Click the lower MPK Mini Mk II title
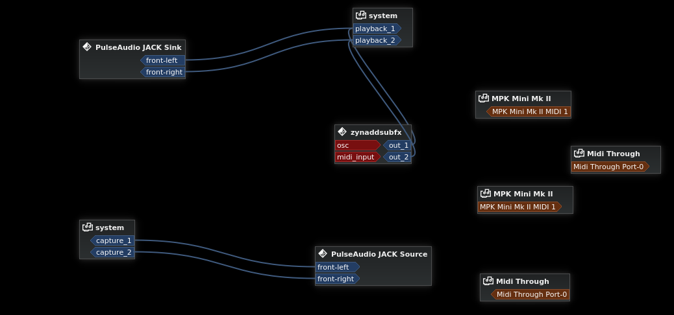Image resolution: width=674 pixels, height=315 pixels. (523, 194)
